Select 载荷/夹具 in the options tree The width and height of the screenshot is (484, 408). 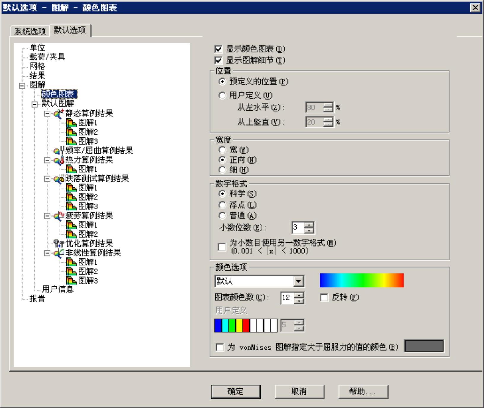tap(47, 57)
